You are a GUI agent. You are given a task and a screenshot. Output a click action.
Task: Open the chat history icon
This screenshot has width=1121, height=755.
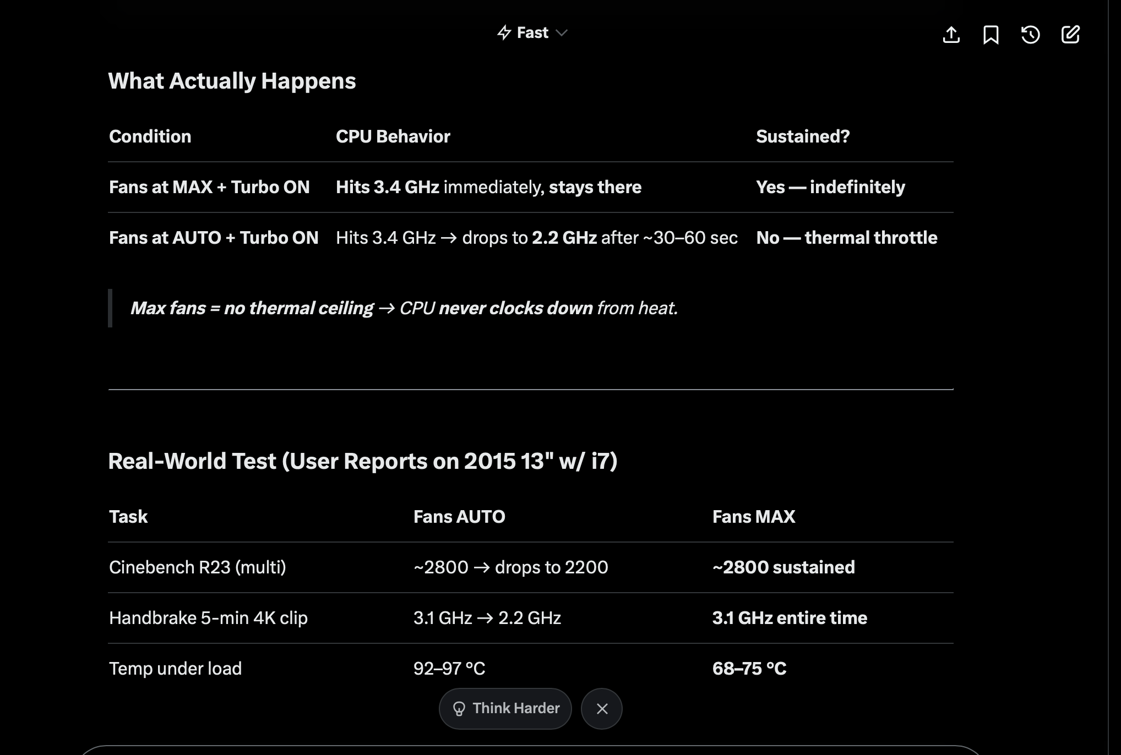(x=1030, y=35)
